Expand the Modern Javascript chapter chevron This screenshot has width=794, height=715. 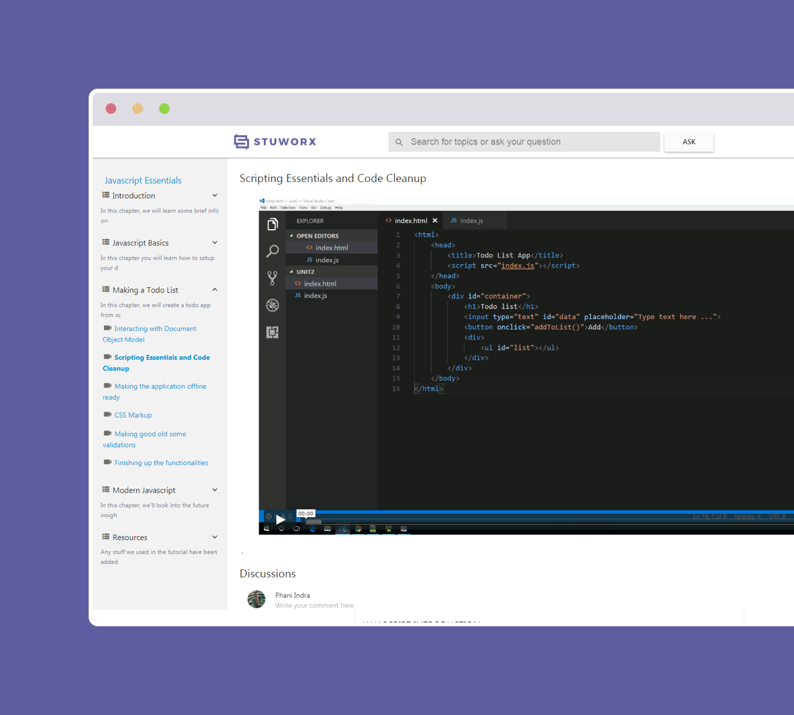pos(214,489)
